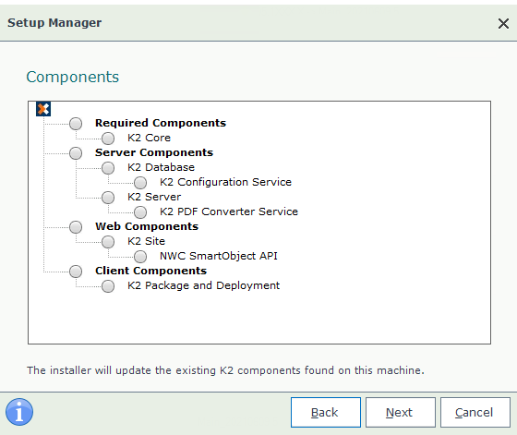The image size is (517, 435).
Task: Proceed with the Next button
Action: click(401, 412)
